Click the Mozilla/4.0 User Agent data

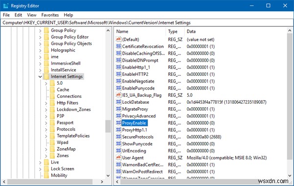click(x=226, y=158)
